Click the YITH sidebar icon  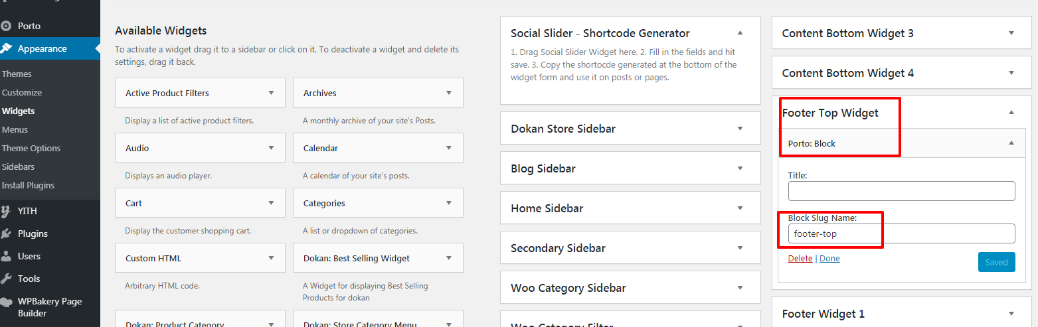point(7,211)
